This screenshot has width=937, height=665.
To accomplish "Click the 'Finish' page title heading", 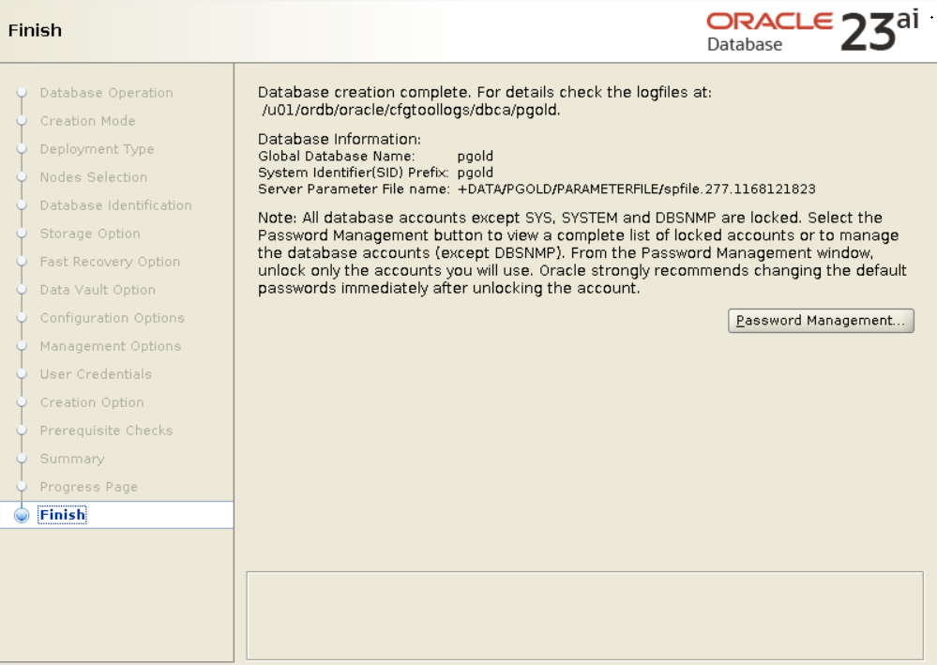I will tap(35, 30).
